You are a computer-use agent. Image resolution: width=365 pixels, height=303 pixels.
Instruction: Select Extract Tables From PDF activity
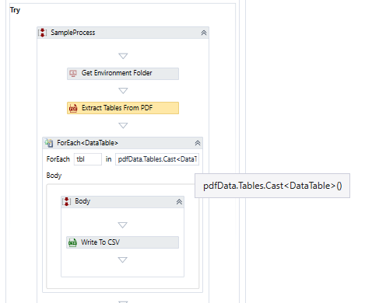123,108
